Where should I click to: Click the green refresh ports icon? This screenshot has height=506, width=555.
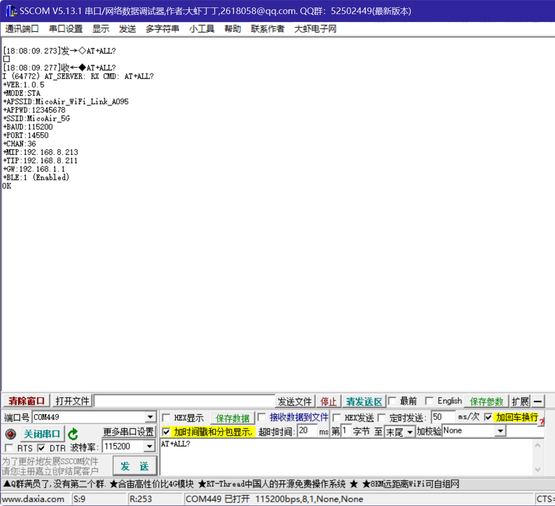click(x=73, y=434)
